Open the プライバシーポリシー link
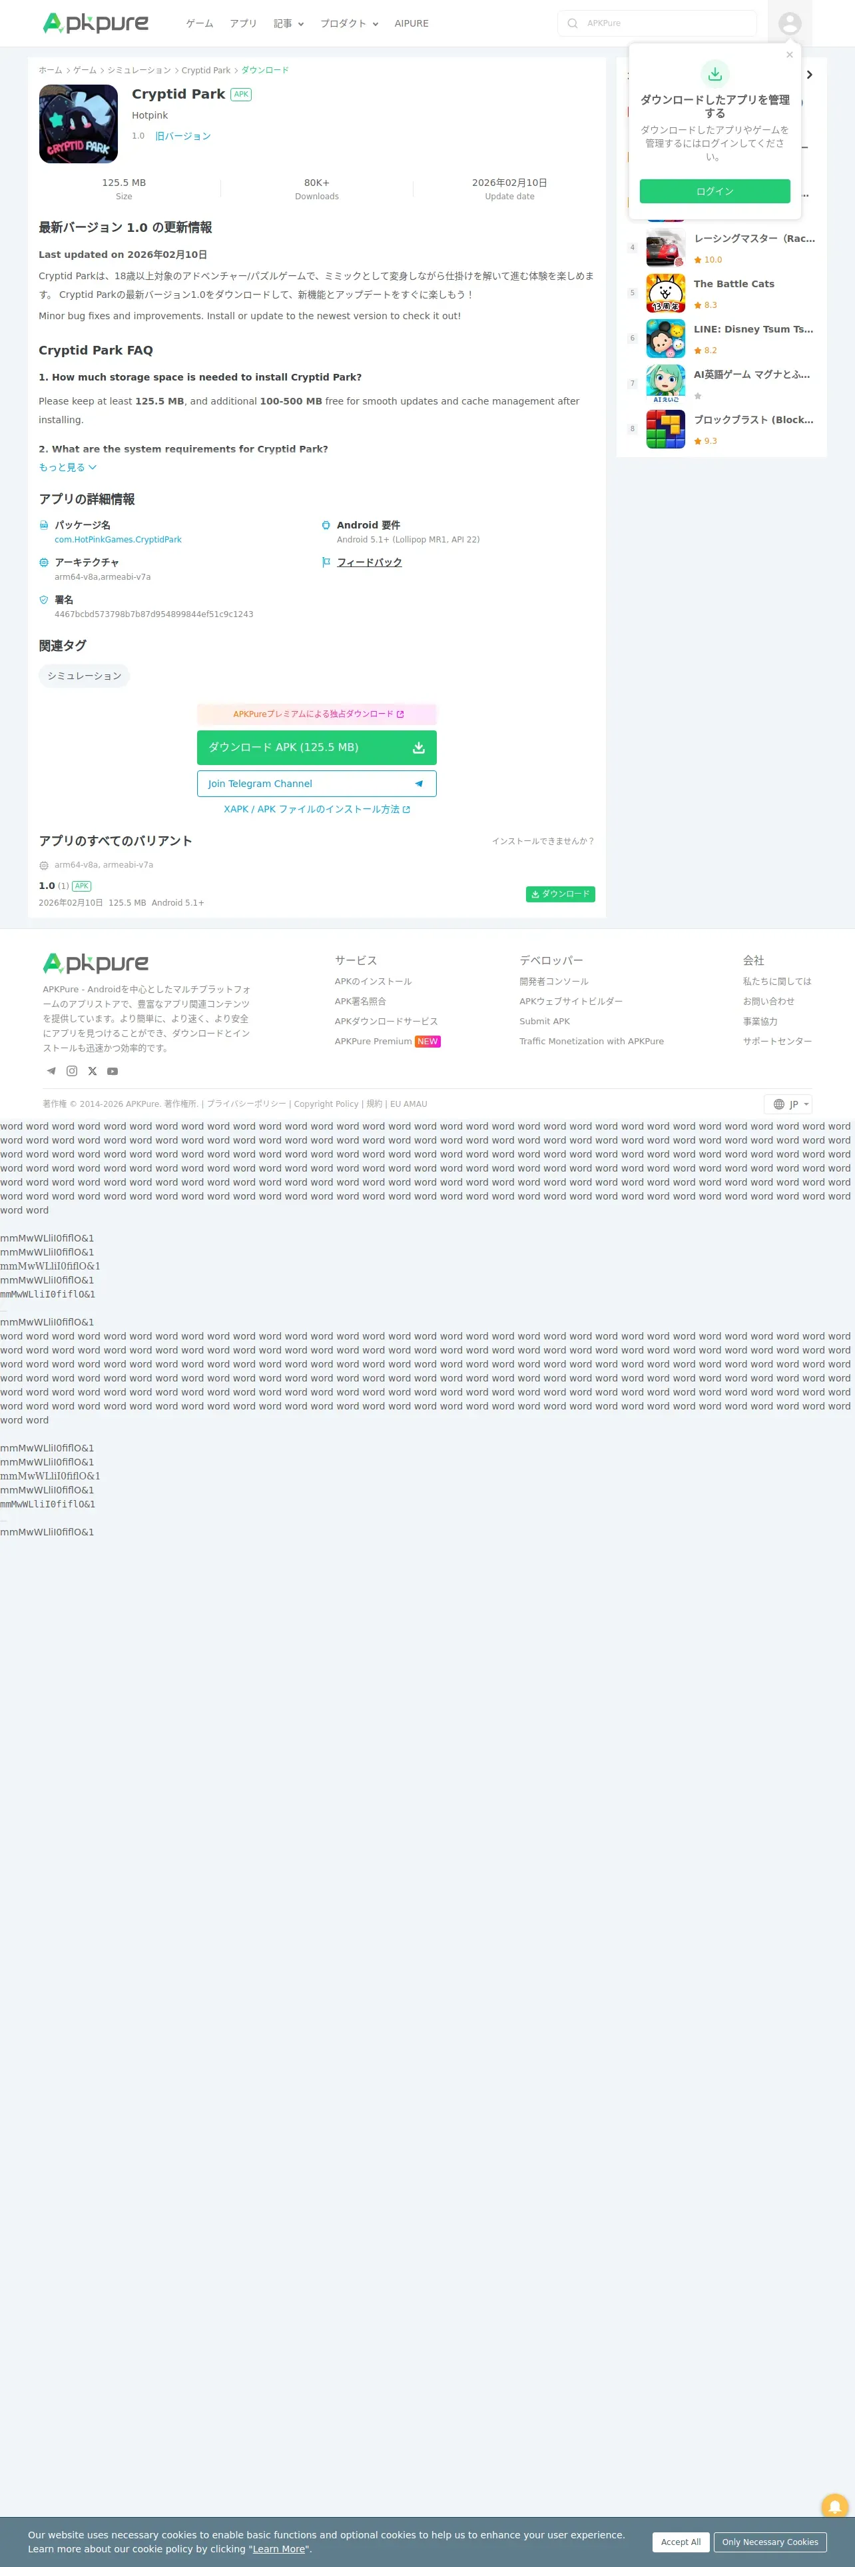 tap(246, 1104)
